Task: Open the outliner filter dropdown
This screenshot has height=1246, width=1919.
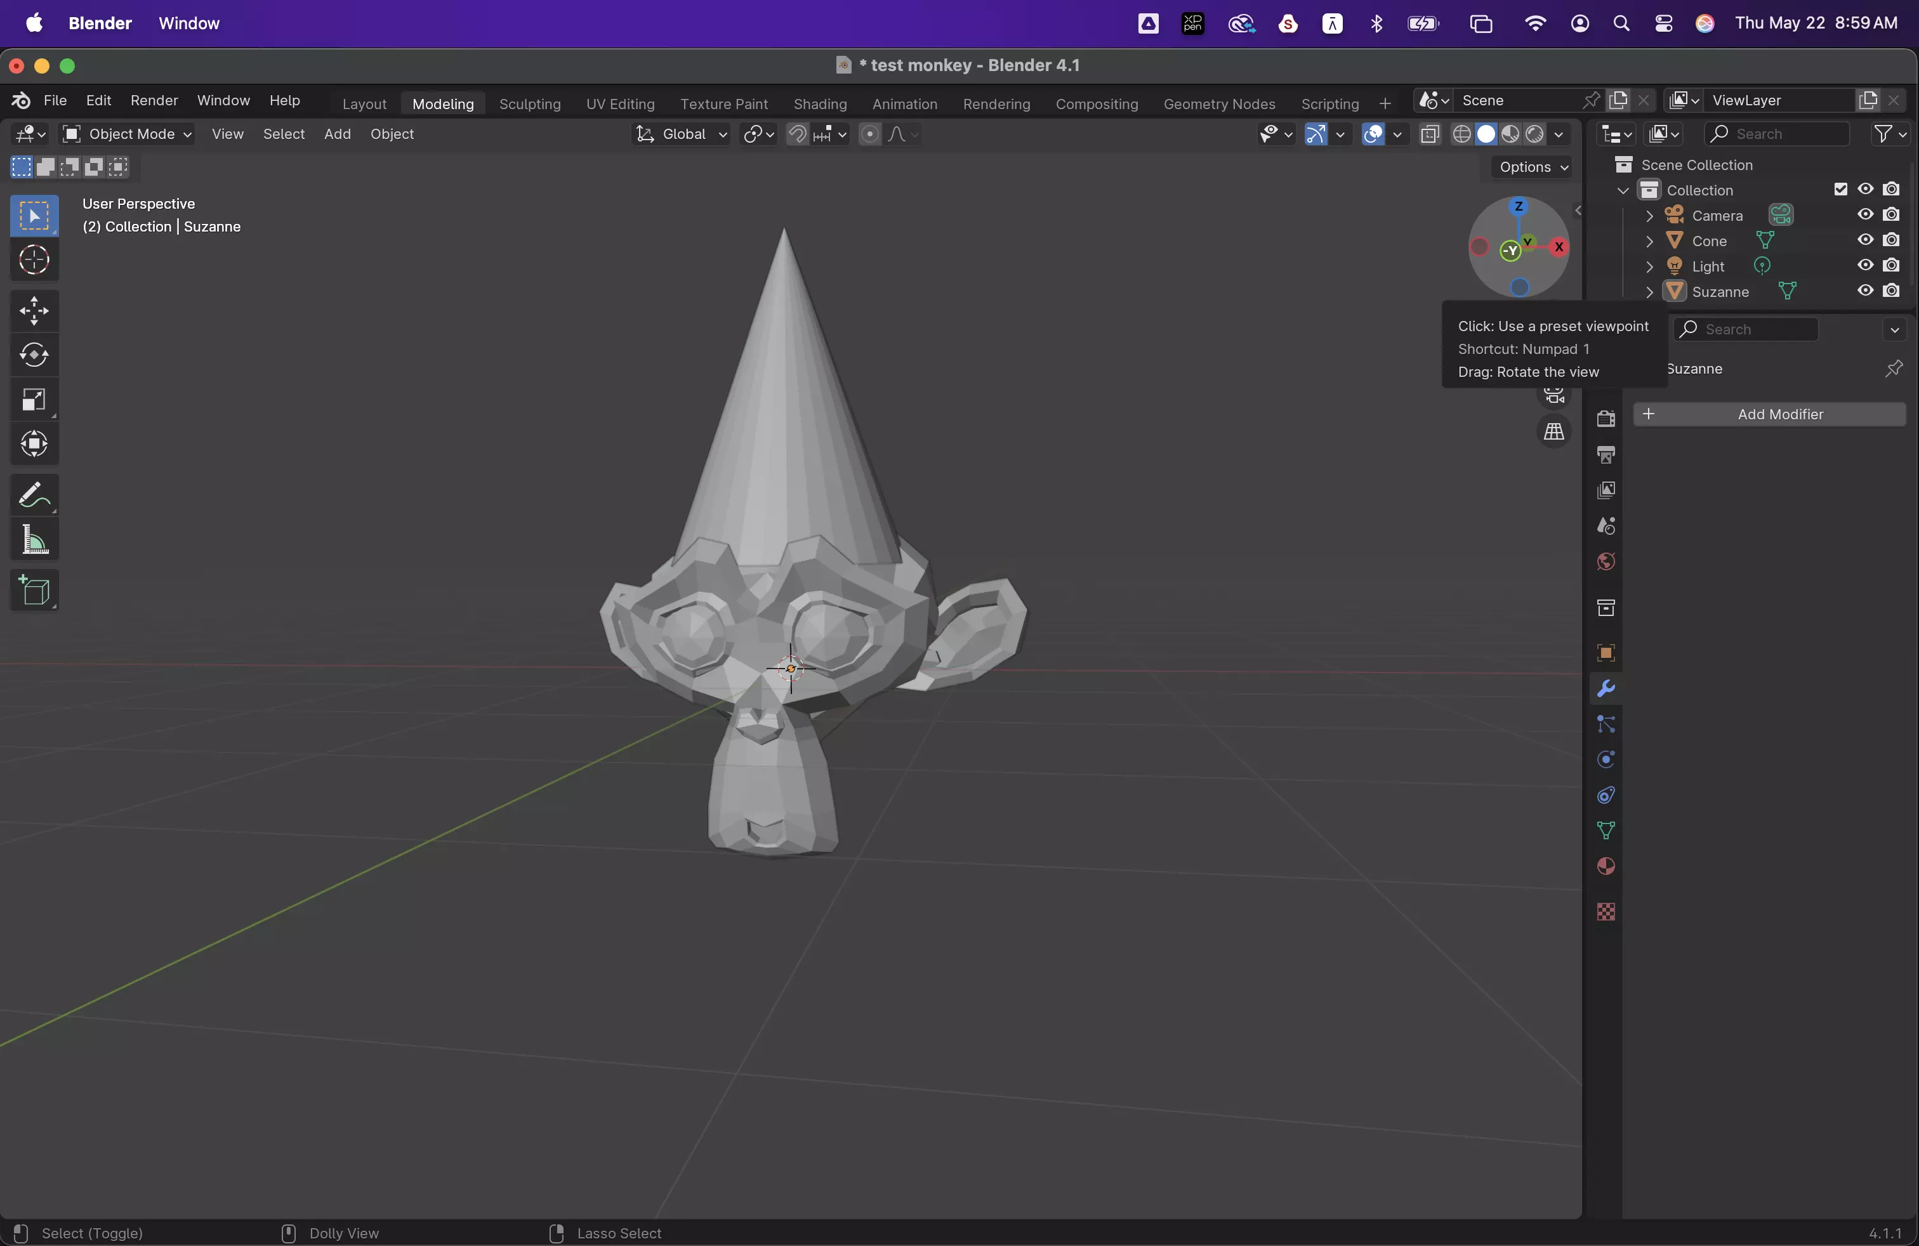Action: point(1890,134)
